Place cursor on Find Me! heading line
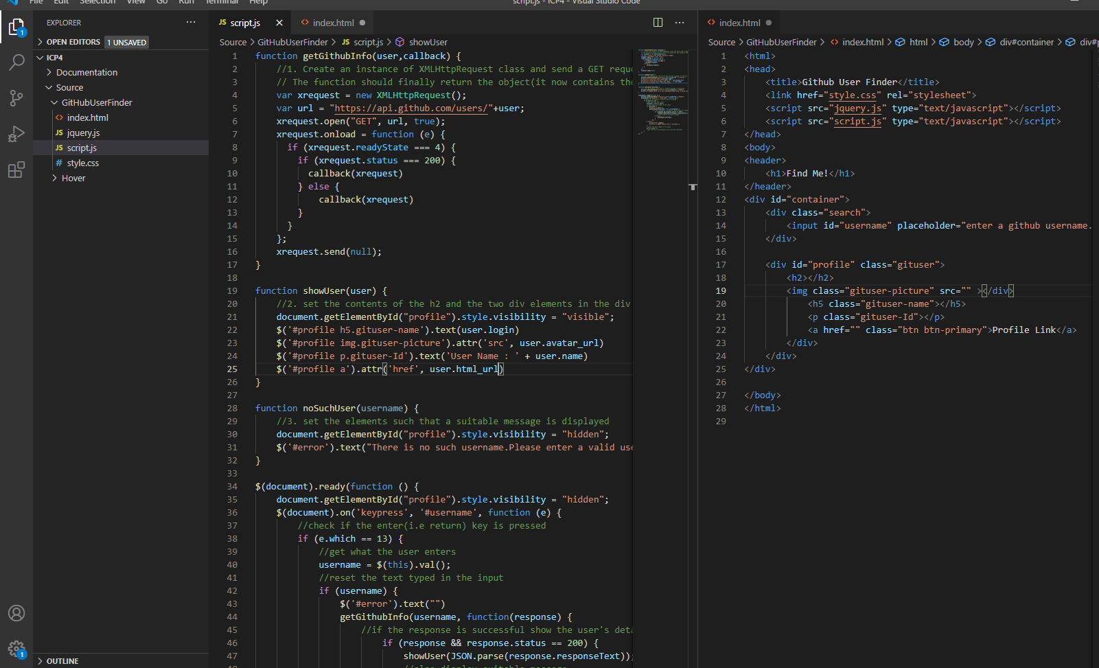Image resolution: width=1099 pixels, height=668 pixels. pyautogui.click(x=810, y=173)
